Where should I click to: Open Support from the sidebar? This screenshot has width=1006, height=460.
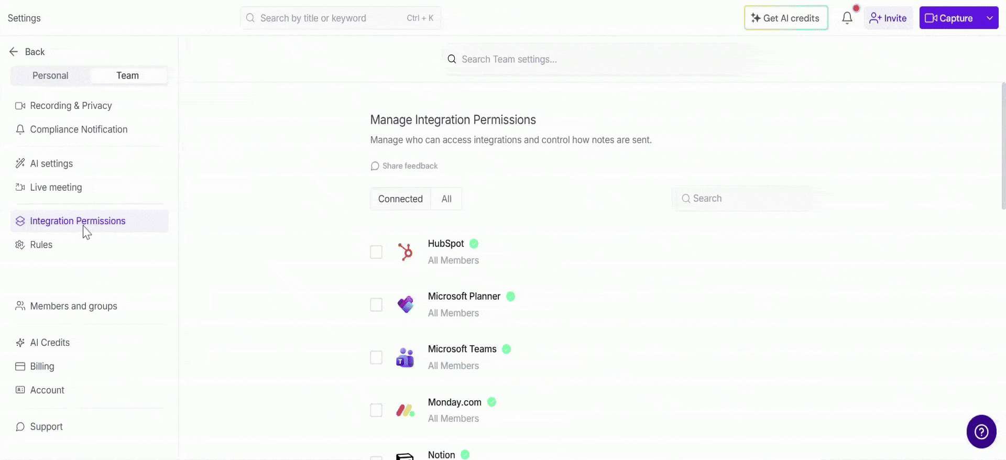pyautogui.click(x=90, y=426)
